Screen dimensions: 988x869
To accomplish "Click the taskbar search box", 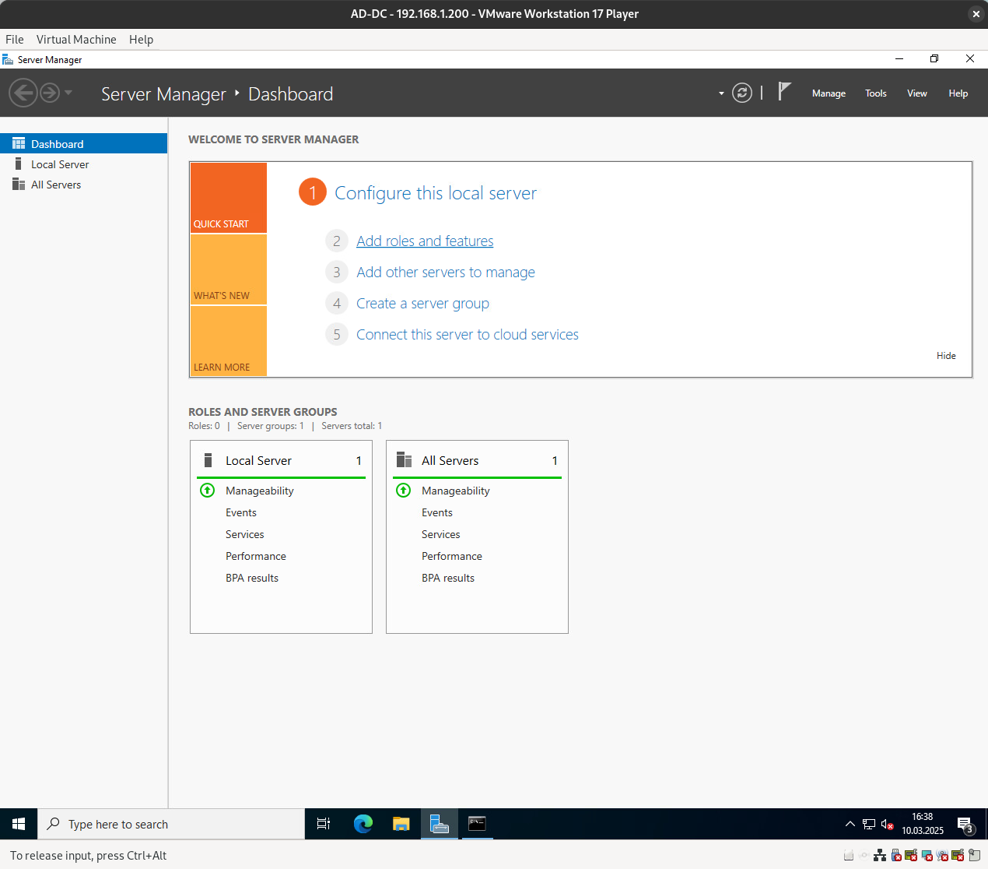I will pyautogui.click(x=171, y=824).
